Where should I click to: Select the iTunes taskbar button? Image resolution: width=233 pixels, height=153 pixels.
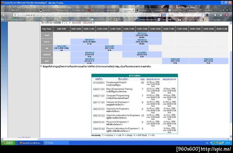56,143
